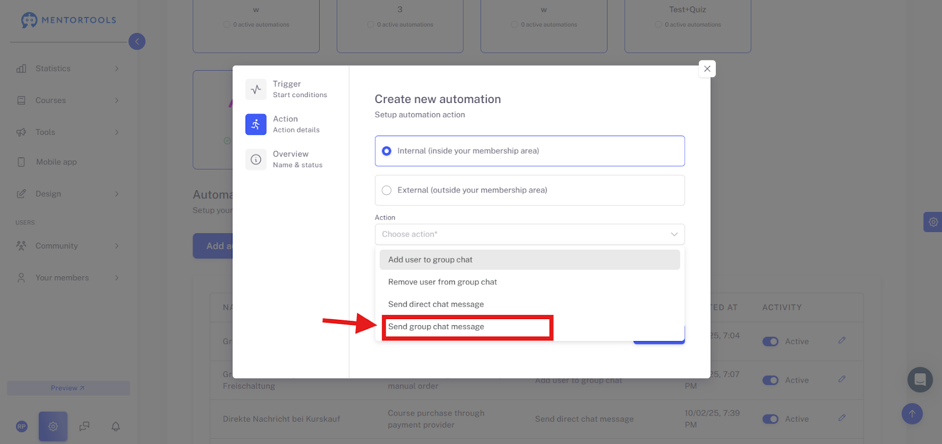Choose Add user to group chat option

(530, 260)
